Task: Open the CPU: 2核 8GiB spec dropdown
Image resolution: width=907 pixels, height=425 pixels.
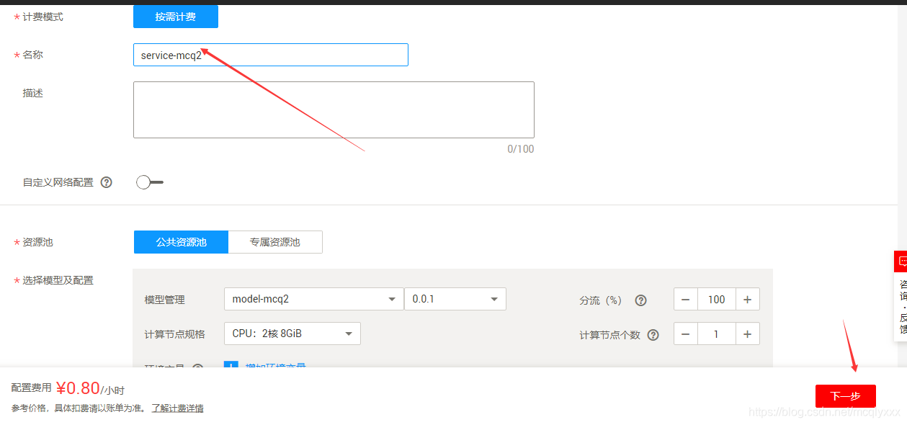Action: point(292,334)
